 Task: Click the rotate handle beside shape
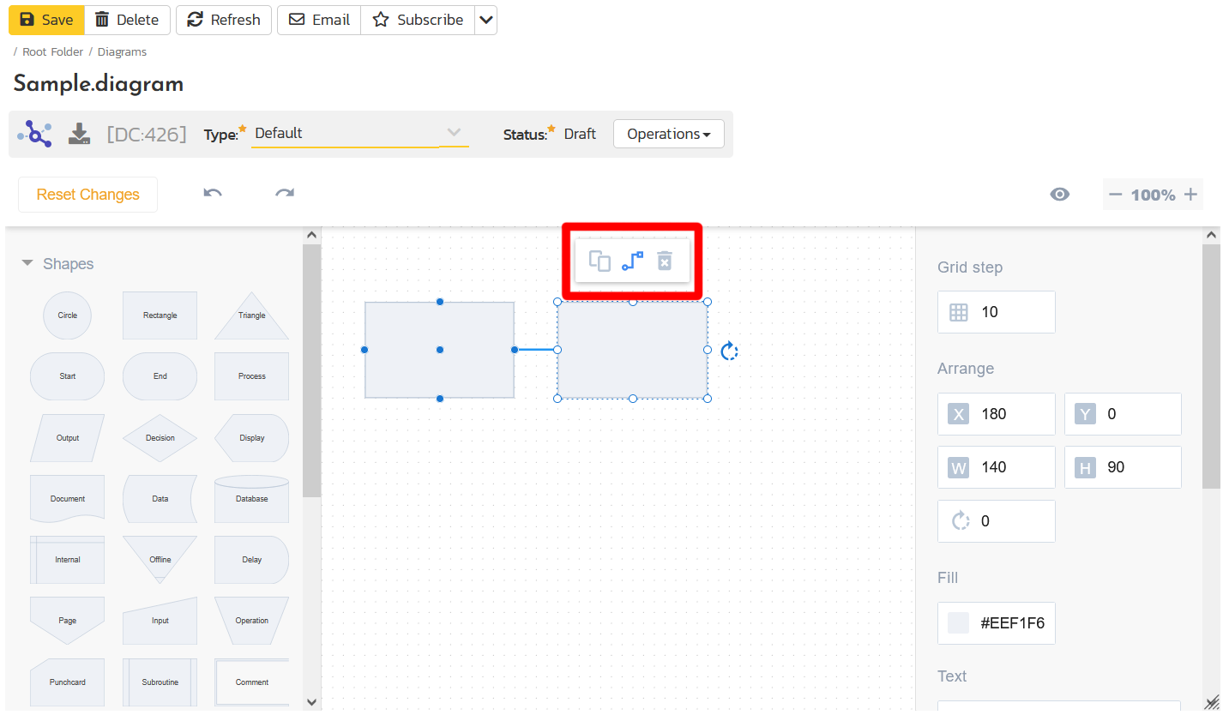tap(729, 351)
